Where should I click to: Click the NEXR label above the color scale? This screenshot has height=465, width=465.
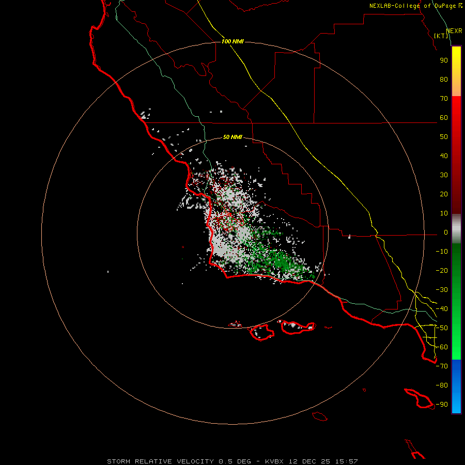coord(454,31)
